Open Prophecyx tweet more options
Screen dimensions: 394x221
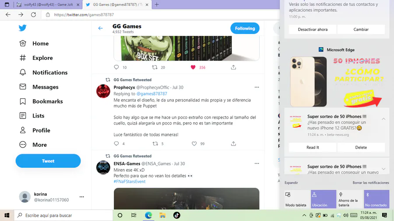[x=257, y=87]
